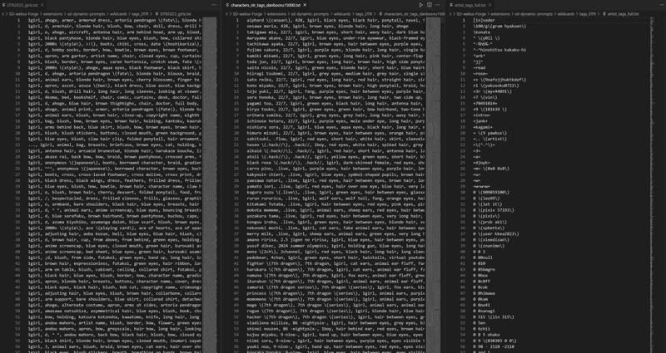
Task: Place cursor on '+jank+' line
Action: 481,120
